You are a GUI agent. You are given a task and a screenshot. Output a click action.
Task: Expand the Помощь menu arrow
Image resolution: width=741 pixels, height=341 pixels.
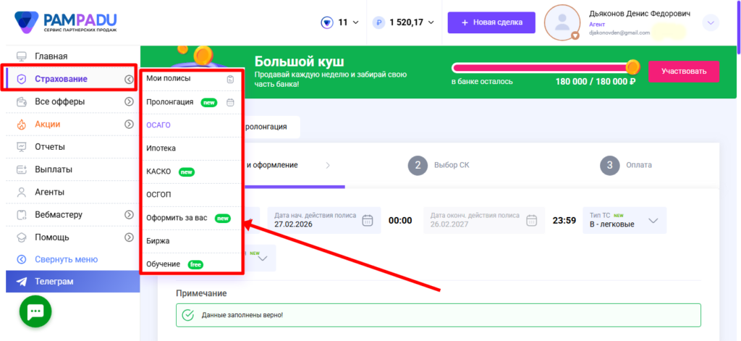tap(129, 237)
